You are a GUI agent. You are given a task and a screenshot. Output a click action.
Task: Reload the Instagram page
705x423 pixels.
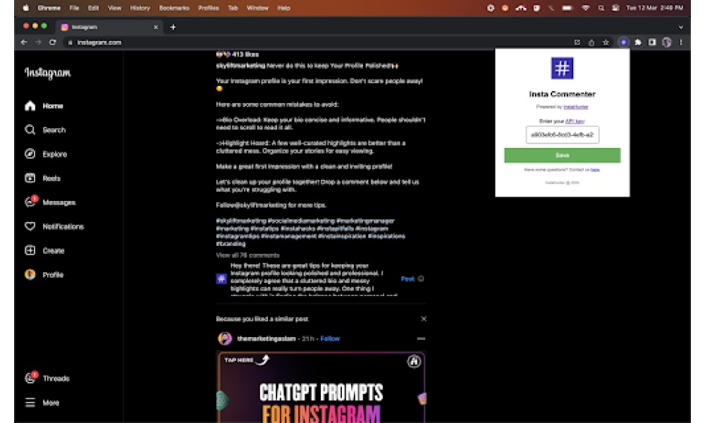(x=53, y=42)
